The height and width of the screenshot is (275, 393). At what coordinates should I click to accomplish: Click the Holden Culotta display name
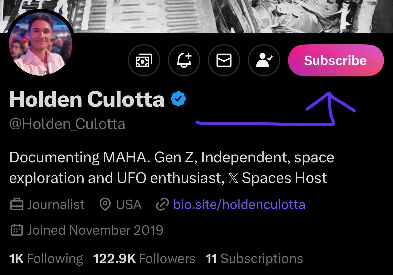[x=87, y=99]
